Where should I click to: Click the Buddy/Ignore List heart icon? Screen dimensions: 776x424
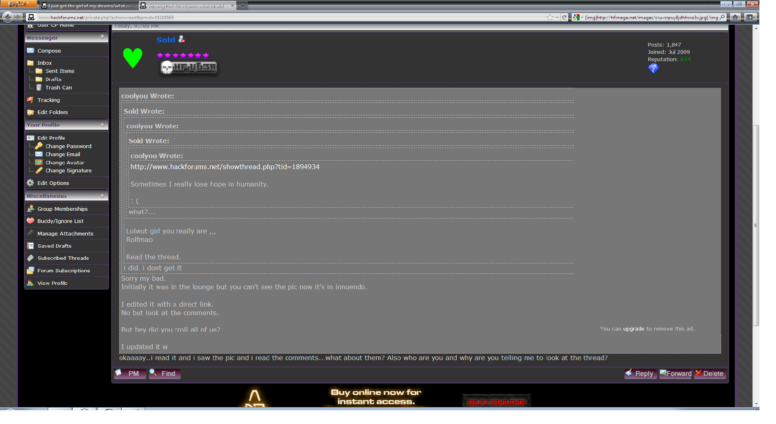30,221
